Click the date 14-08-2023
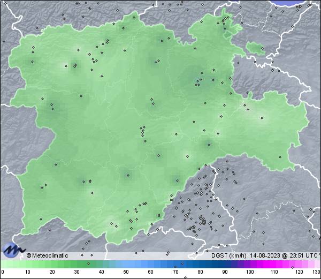The width and height of the screenshot is (321, 279). tap(265, 255)
